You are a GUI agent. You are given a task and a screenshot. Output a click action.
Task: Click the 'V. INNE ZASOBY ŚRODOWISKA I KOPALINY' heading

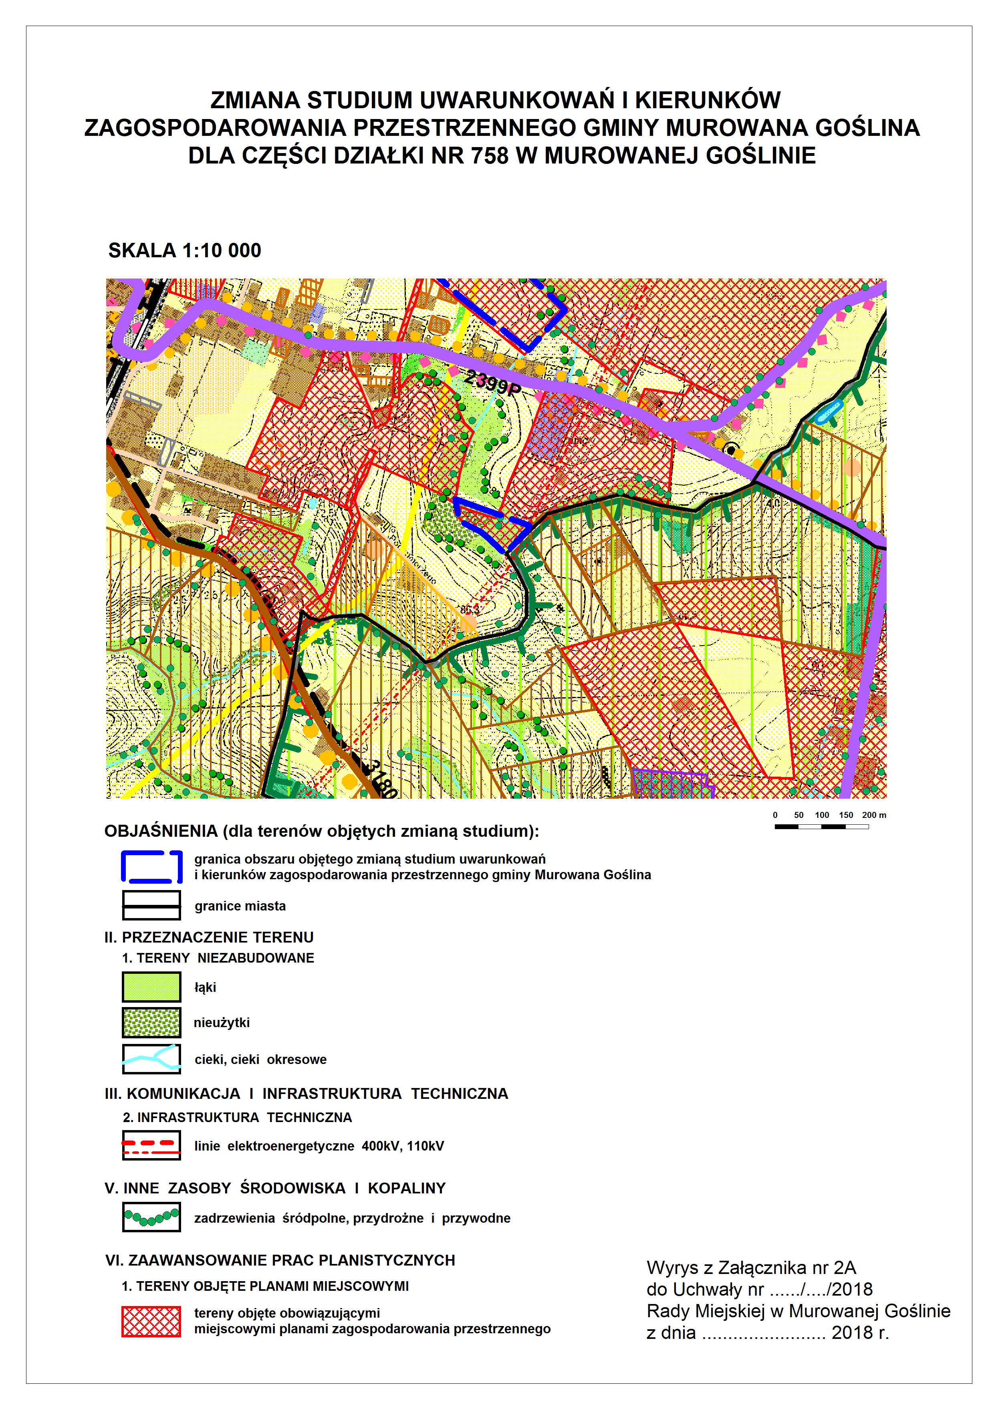[275, 1188]
